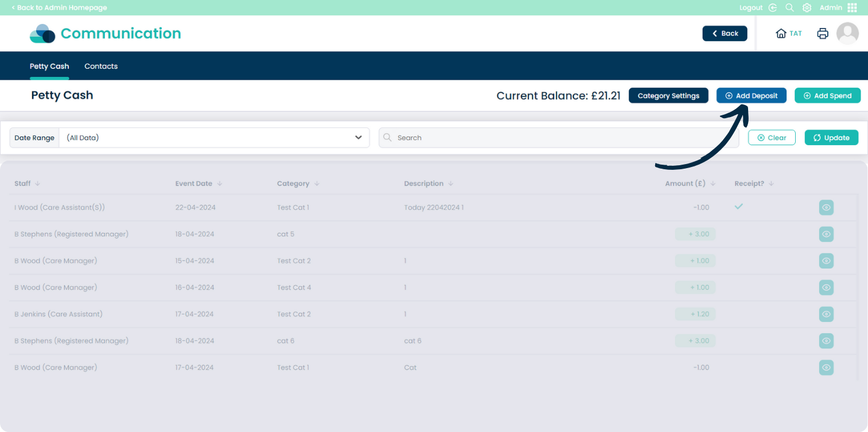Click the Add Deposit button
Image resolution: width=868 pixels, height=432 pixels.
(x=751, y=96)
